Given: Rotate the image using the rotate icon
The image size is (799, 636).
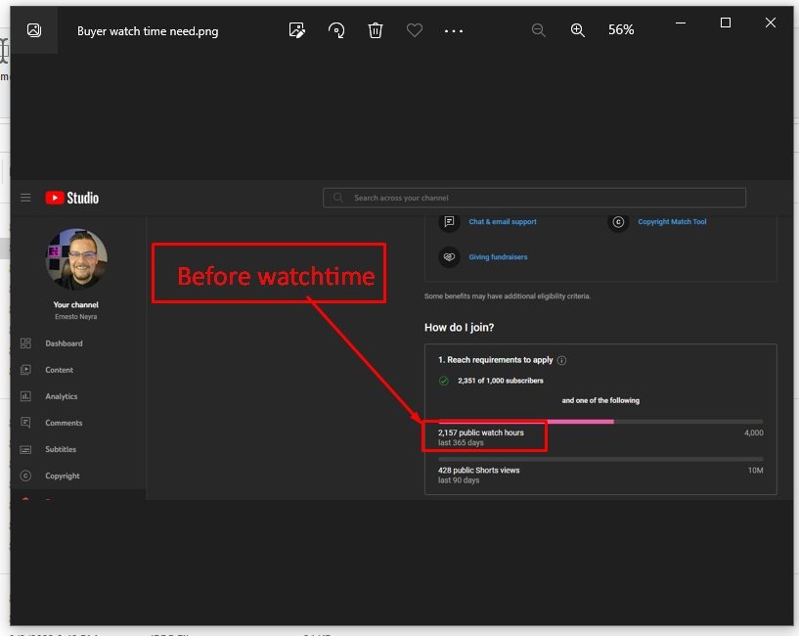Looking at the screenshot, I should tap(336, 30).
